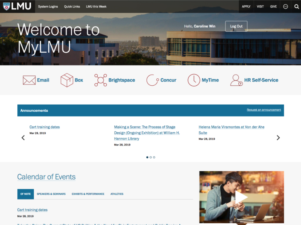The height and width of the screenshot is (225, 301).
Task: Go to next announcements with right arrow
Action: coord(278,138)
